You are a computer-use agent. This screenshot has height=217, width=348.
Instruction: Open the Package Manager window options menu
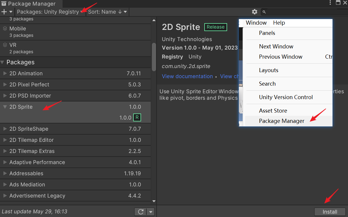coord(330,3)
